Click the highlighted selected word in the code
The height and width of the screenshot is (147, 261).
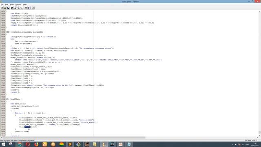28,127
